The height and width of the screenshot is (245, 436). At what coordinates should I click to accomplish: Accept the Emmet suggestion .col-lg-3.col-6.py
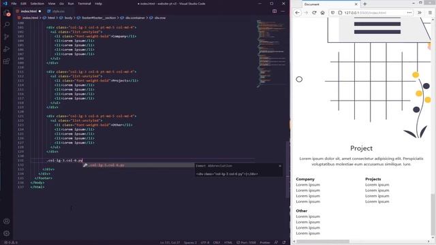(x=138, y=165)
